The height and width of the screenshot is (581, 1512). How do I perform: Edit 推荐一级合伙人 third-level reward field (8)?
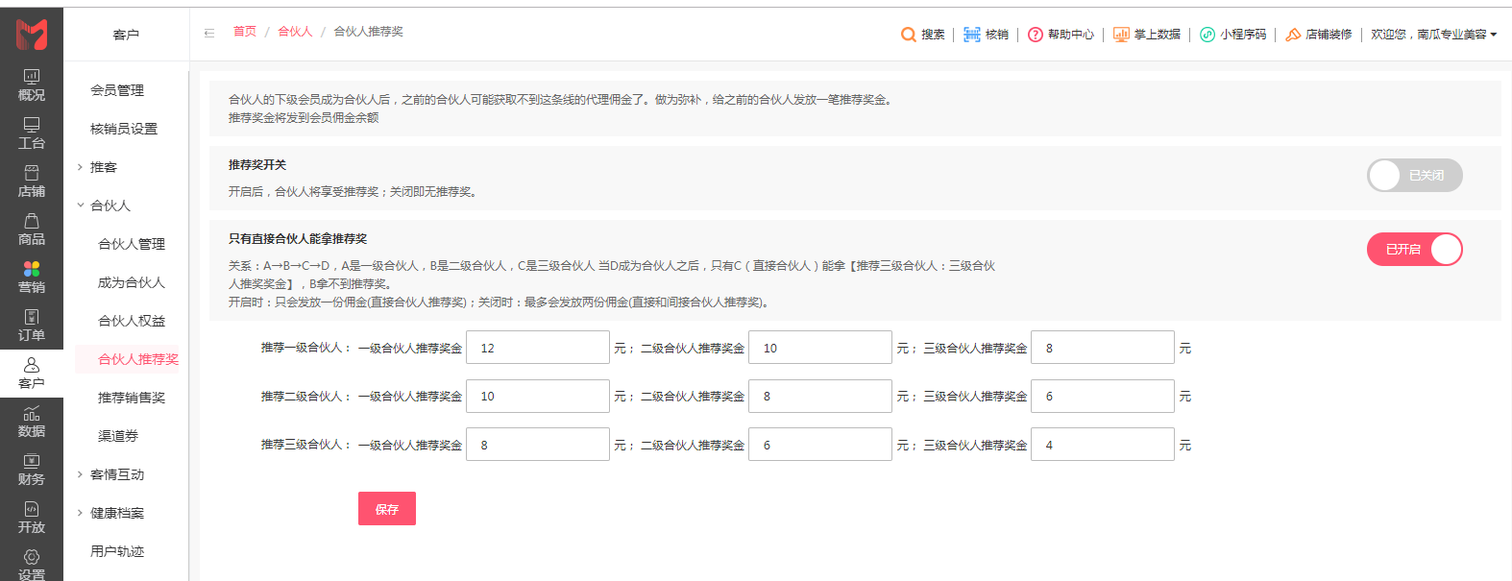pyautogui.click(x=1103, y=348)
